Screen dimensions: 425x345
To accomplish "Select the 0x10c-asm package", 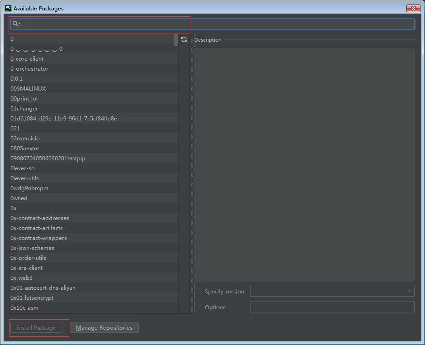I will (x=94, y=308).
